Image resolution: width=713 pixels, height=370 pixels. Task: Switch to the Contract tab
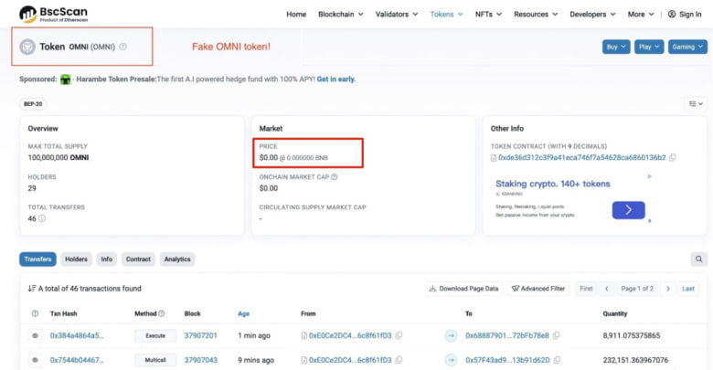tap(138, 259)
